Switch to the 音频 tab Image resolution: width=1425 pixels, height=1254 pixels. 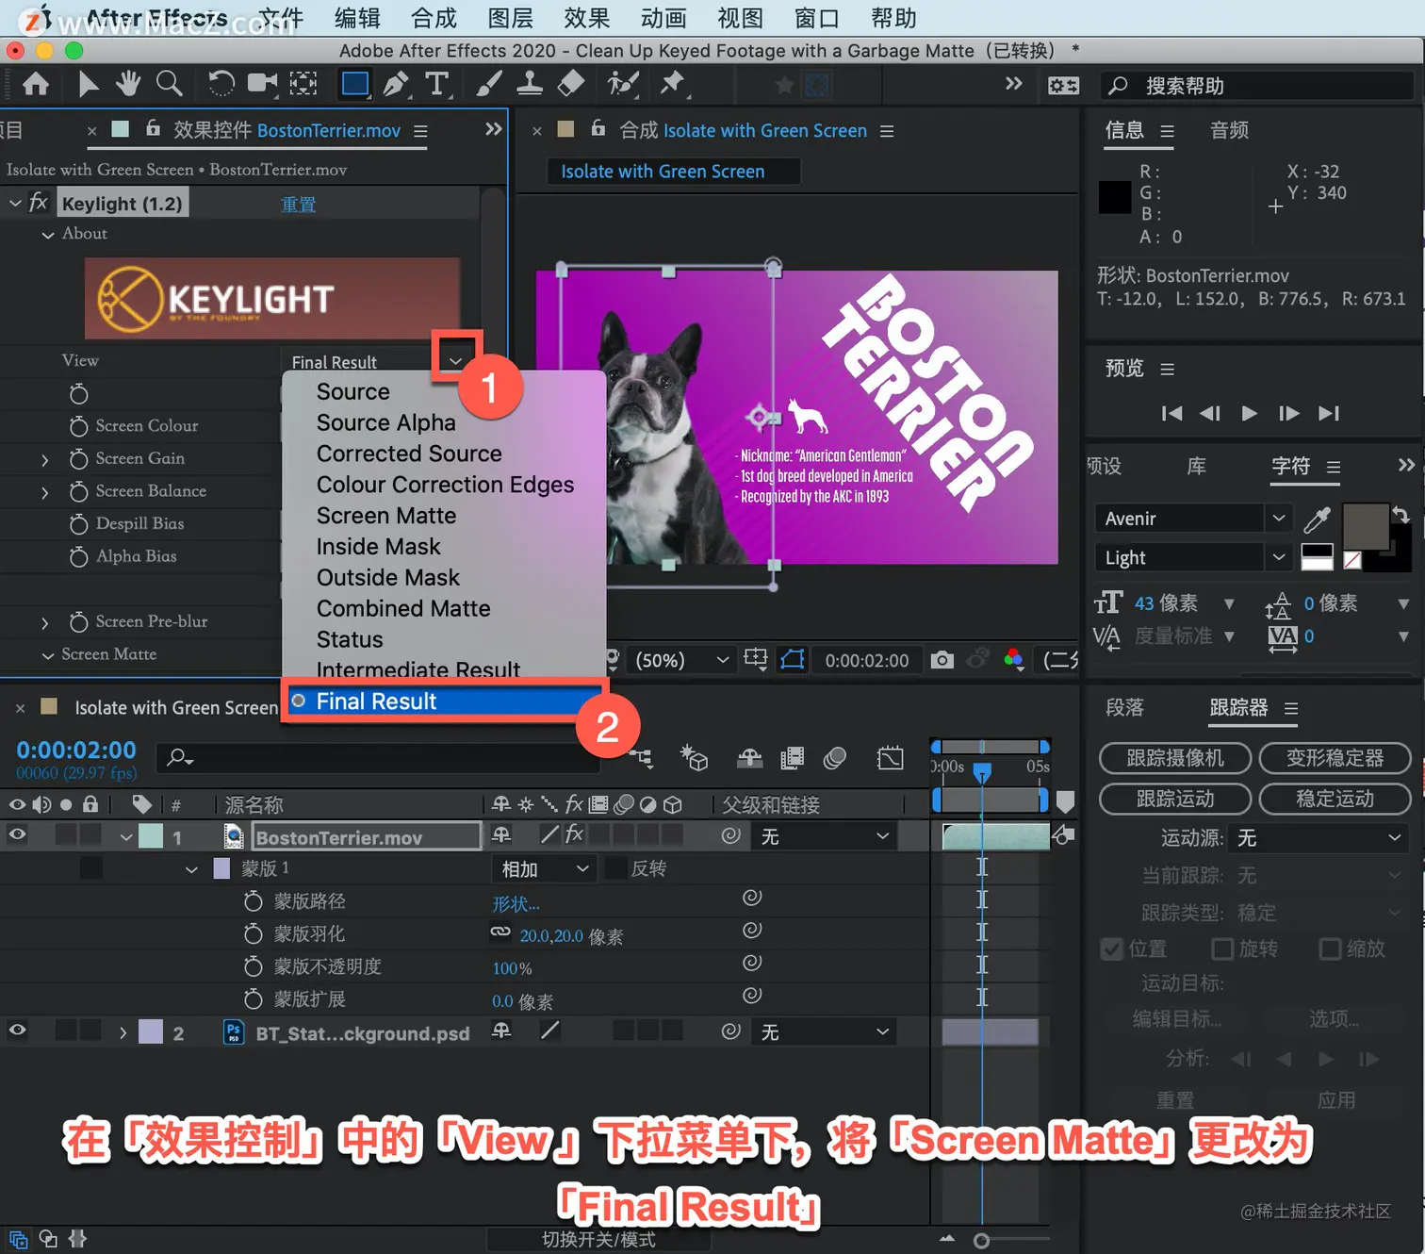[x=1229, y=130]
